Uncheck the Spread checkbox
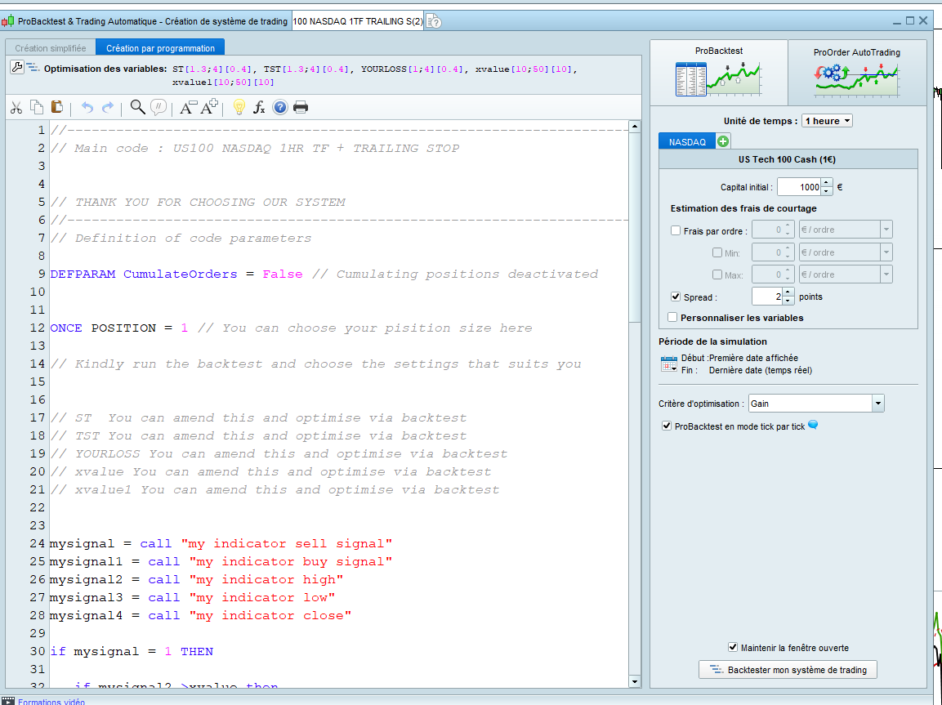Screen dimensions: 942x705 click(x=676, y=297)
